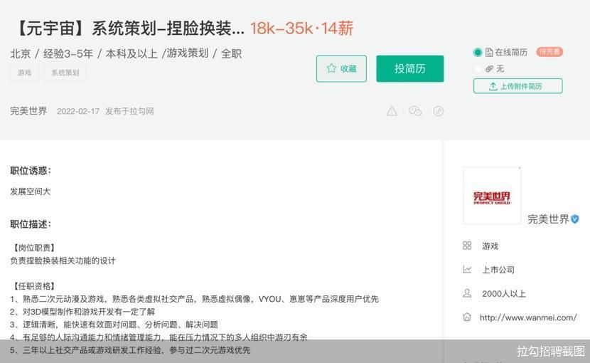The width and height of the screenshot is (590, 363).
Task: Click the job title 【元宇宙】系统策划
Action: click(x=129, y=28)
